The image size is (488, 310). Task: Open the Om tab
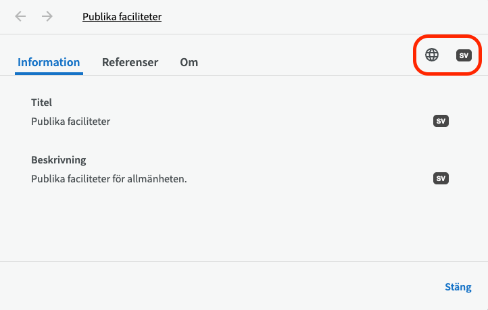189,62
